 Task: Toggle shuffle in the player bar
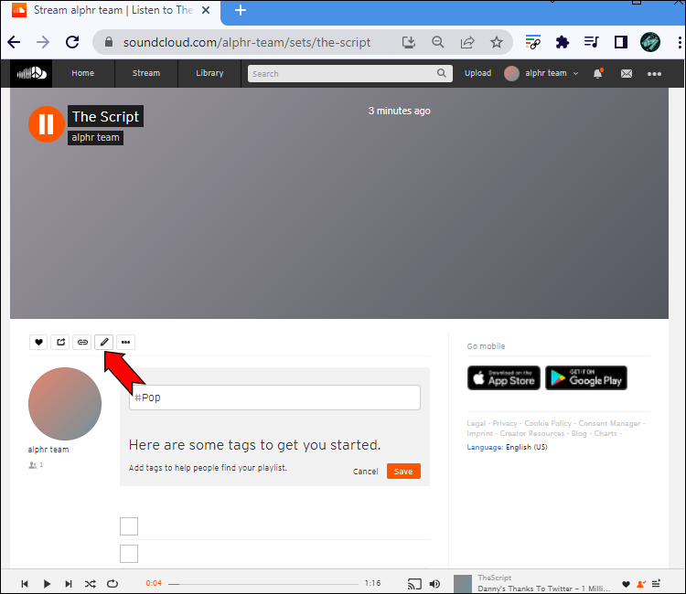pyautogui.click(x=91, y=584)
